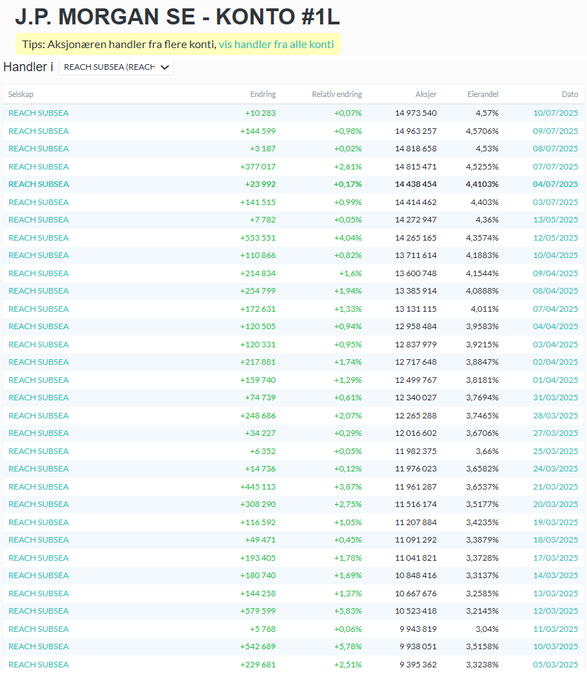Select the relative change +4,04%

348,238
